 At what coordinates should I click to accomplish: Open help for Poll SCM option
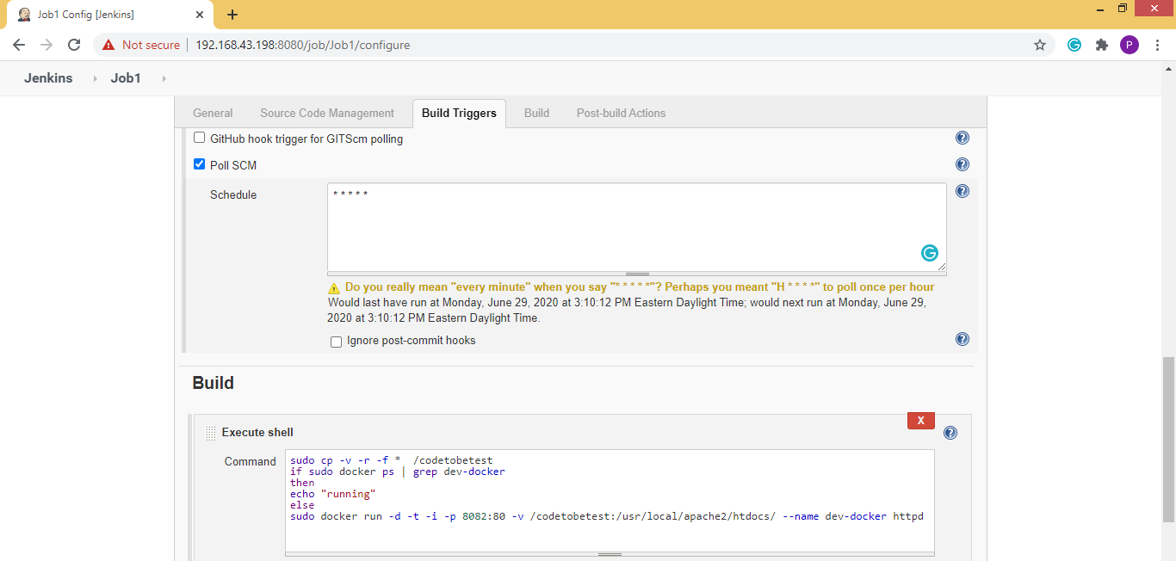pos(962,164)
